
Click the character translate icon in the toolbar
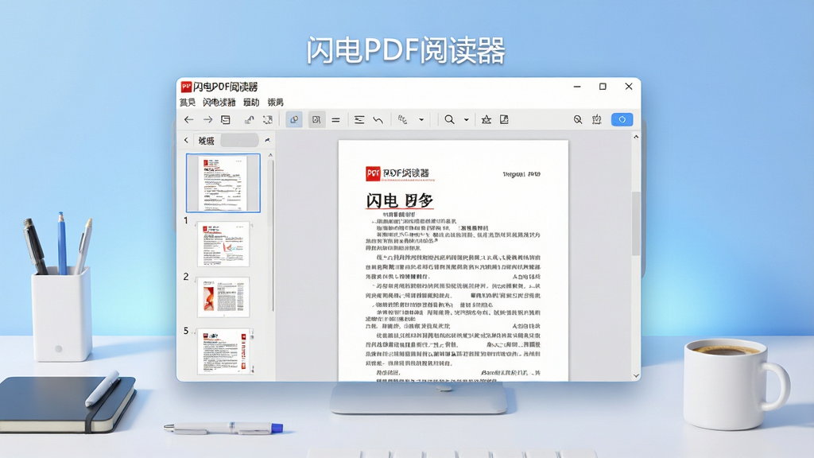click(x=402, y=120)
